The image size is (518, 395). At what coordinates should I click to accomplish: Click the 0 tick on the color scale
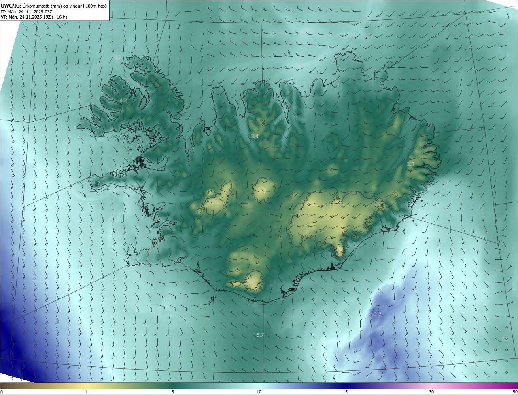coord(2,392)
